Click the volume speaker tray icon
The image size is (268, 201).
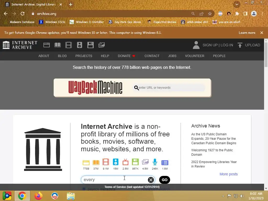click(242, 196)
